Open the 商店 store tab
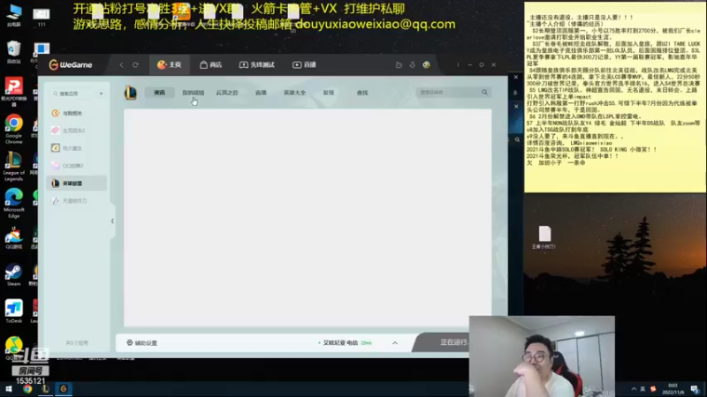This screenshot has width=707, height=397. [x=210, y=64]
